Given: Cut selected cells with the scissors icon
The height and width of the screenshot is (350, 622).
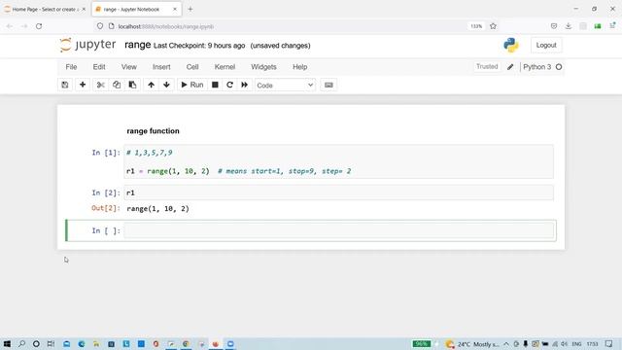Looking at the screenshot, I should coord(101,85).
